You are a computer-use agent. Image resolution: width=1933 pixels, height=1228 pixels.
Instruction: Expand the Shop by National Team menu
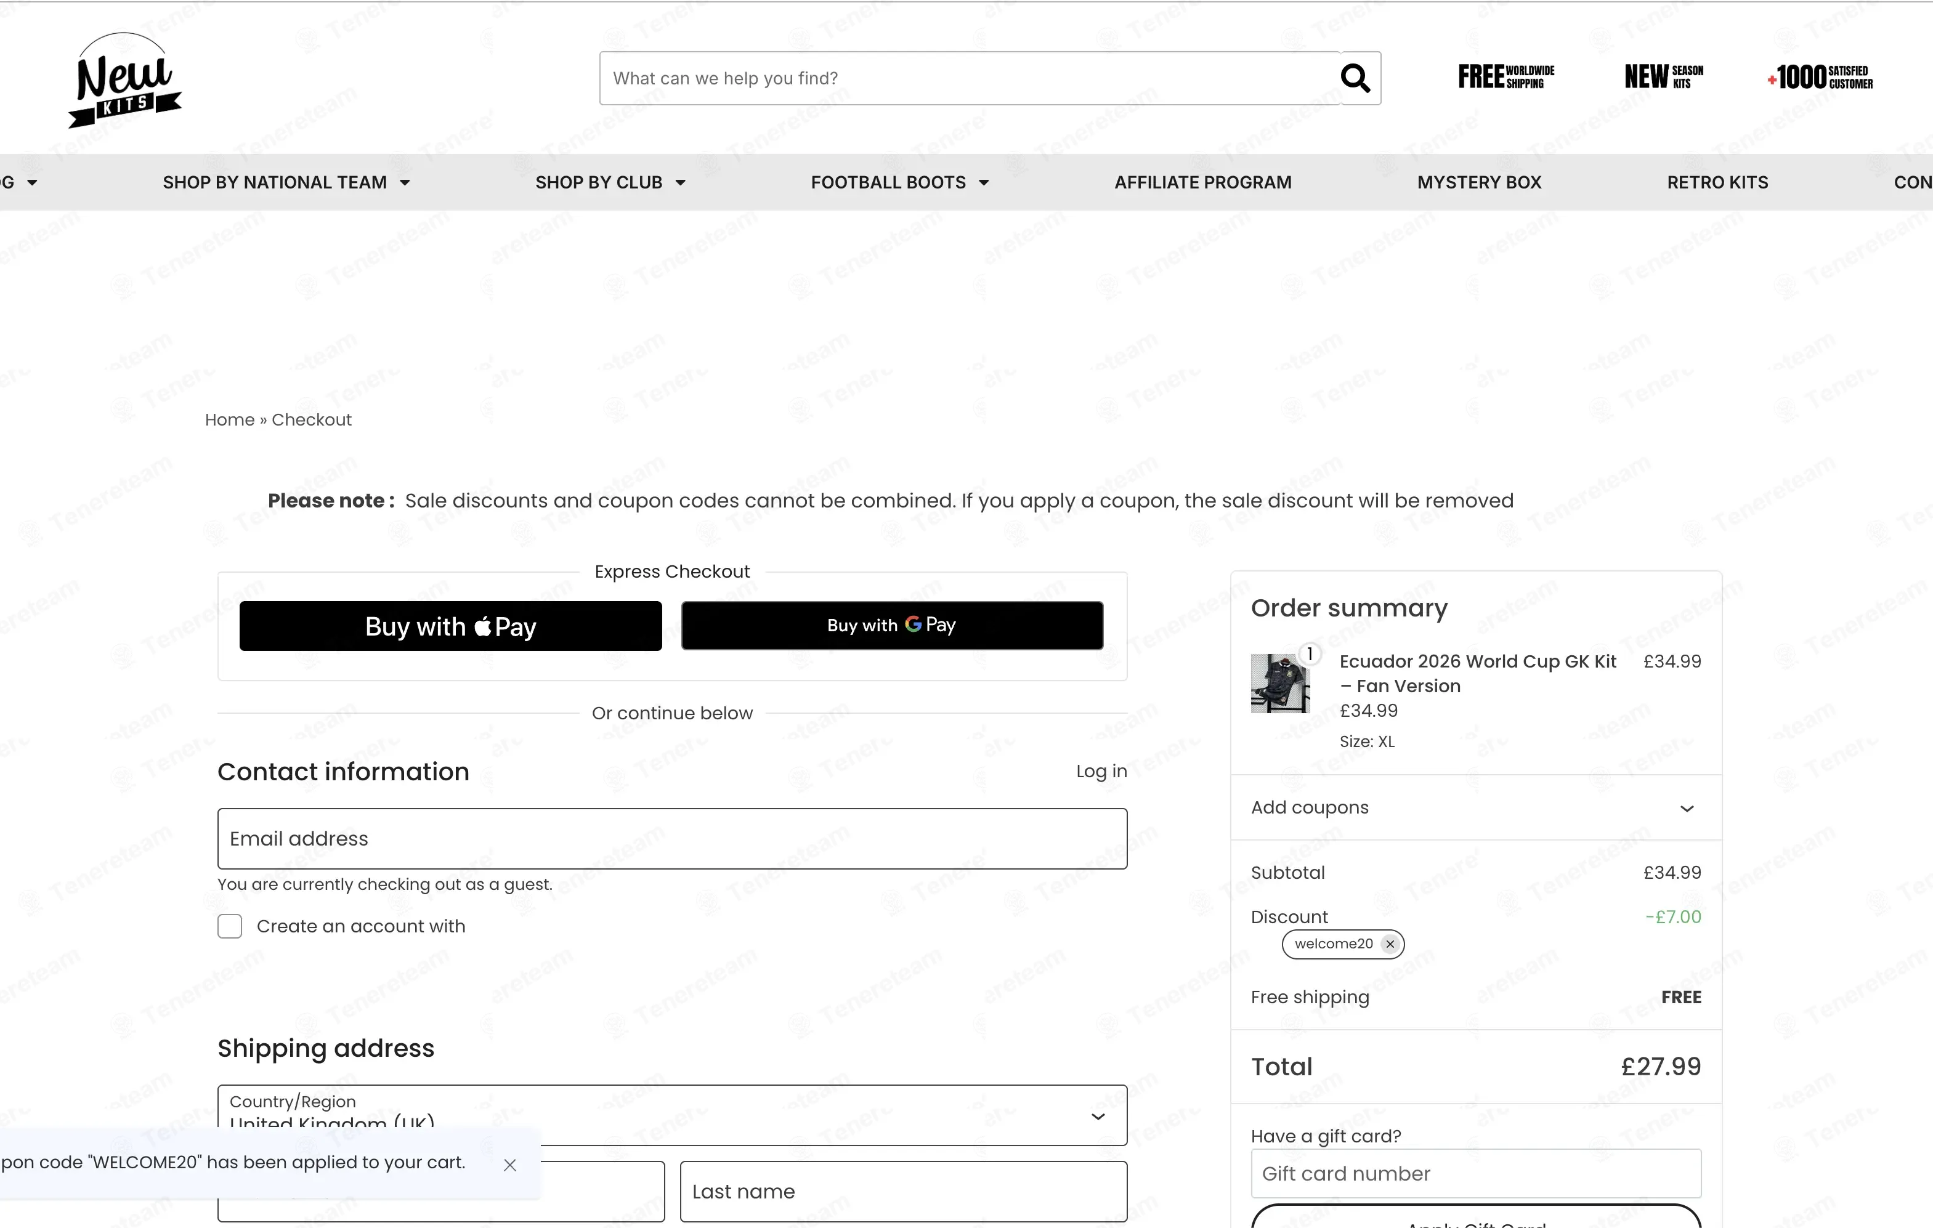pos(286,182)
